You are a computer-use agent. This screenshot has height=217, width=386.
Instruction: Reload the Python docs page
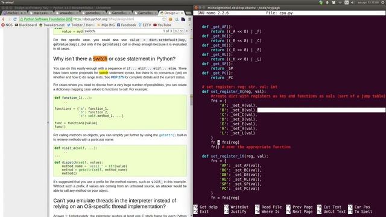pyautogui.click(x=14, y=19)
